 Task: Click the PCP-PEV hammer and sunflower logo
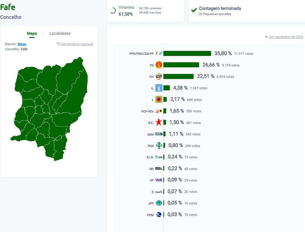click(x=159, y=111)
